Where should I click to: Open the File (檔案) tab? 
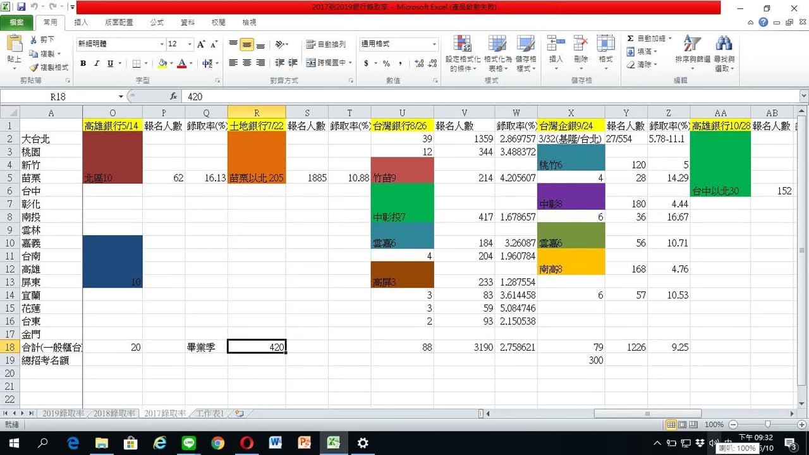16,23
